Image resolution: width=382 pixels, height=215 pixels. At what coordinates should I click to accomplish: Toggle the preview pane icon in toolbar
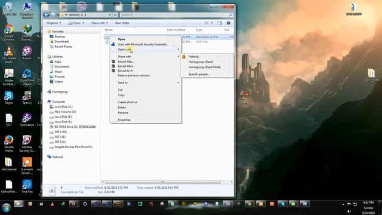[x=220, y=23]
